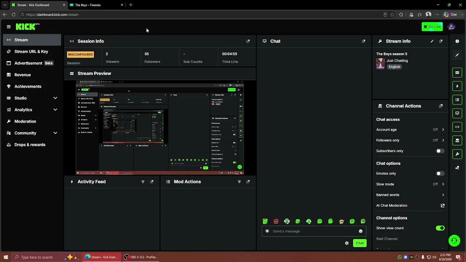The height and width of the screenshot is (262, 466).
Task: Open Stream URL & Key page
Action: pos(32,51)
